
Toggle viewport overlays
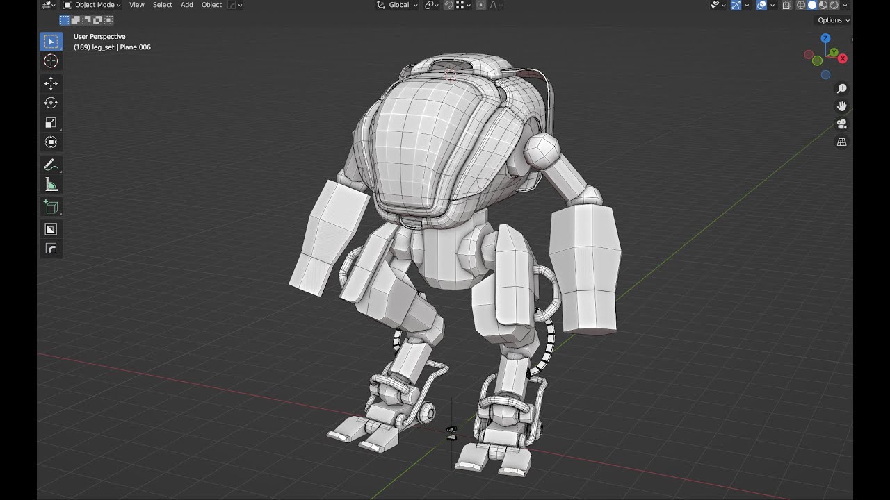761,5
